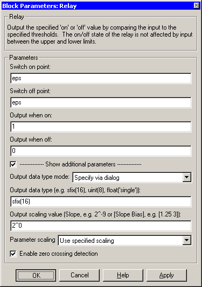202x287 pixels.
Task: Apply the parameter changes
Action: pos(166,275)
